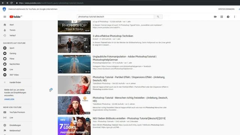240x135 pixels.
Task: Reload the page with the refresh icon
Action: tap(12, 3)
